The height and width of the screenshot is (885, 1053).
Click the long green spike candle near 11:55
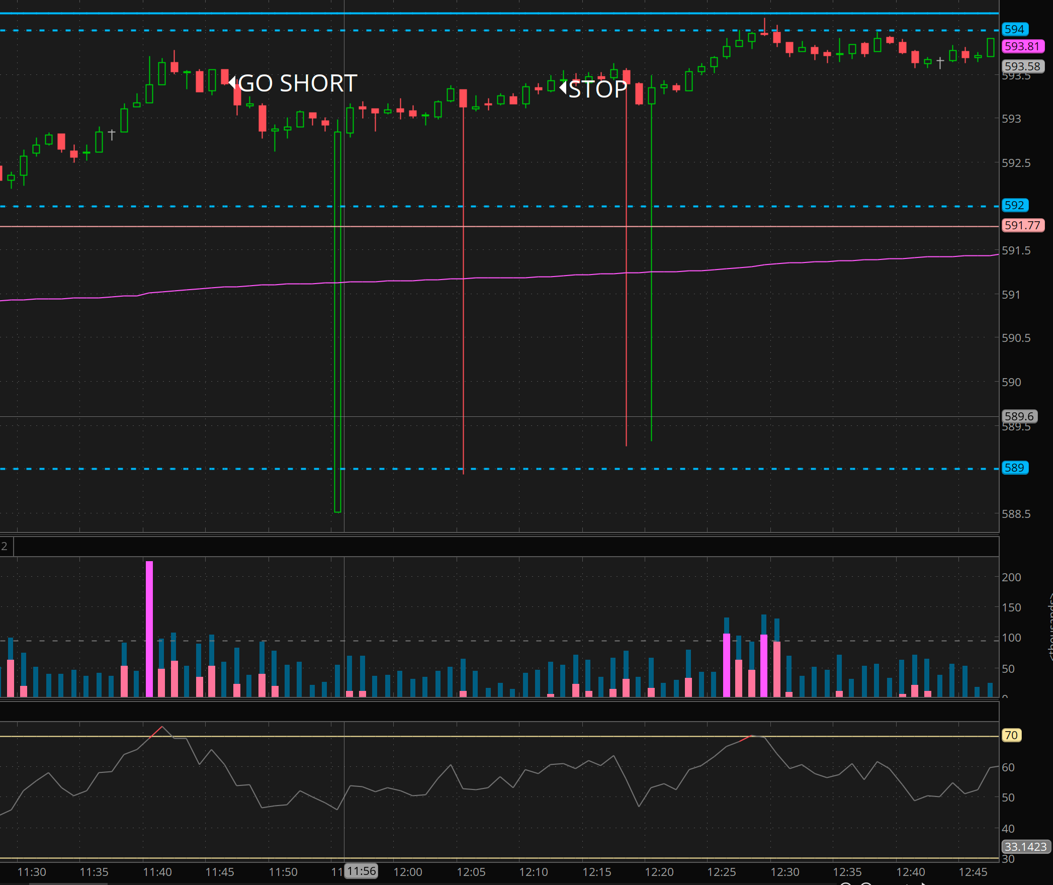tap(337, 322)
